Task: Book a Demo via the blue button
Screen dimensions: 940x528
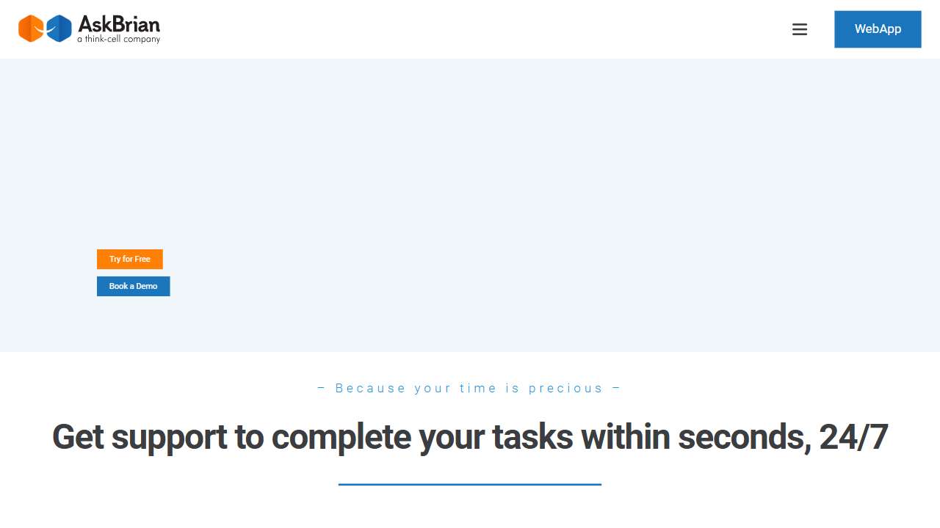Action: point(133,286)
